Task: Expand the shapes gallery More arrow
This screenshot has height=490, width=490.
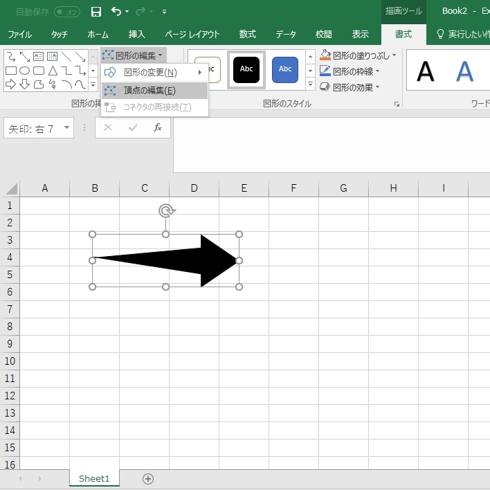Action: (x=93, y=84)
